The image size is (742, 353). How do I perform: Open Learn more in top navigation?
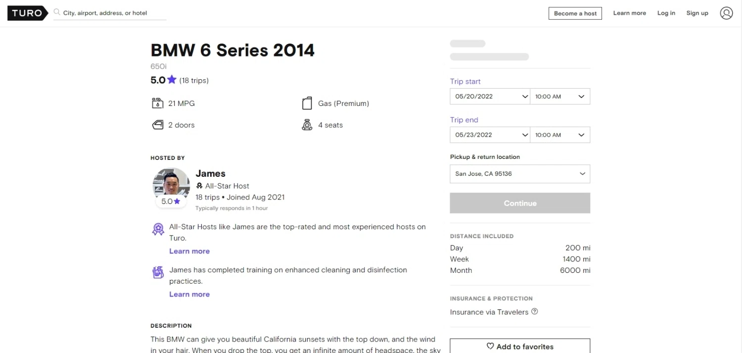pyautogui.click(x=629, y=13)
